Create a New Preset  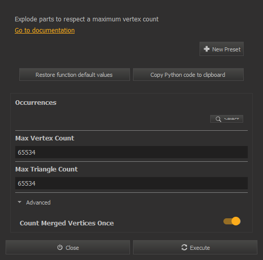click(x=221, y=49)
